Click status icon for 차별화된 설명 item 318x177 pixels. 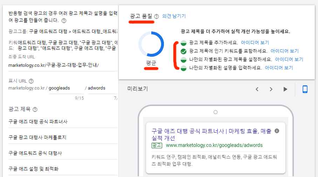[x=184, y=68]
